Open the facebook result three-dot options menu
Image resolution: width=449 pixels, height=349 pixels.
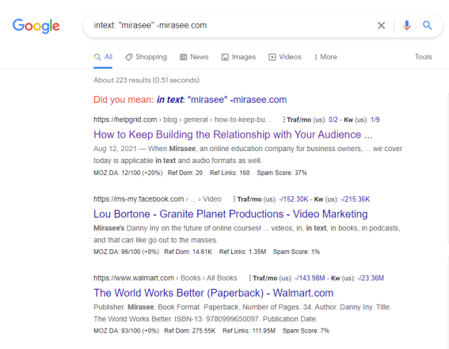pos(234,199)
